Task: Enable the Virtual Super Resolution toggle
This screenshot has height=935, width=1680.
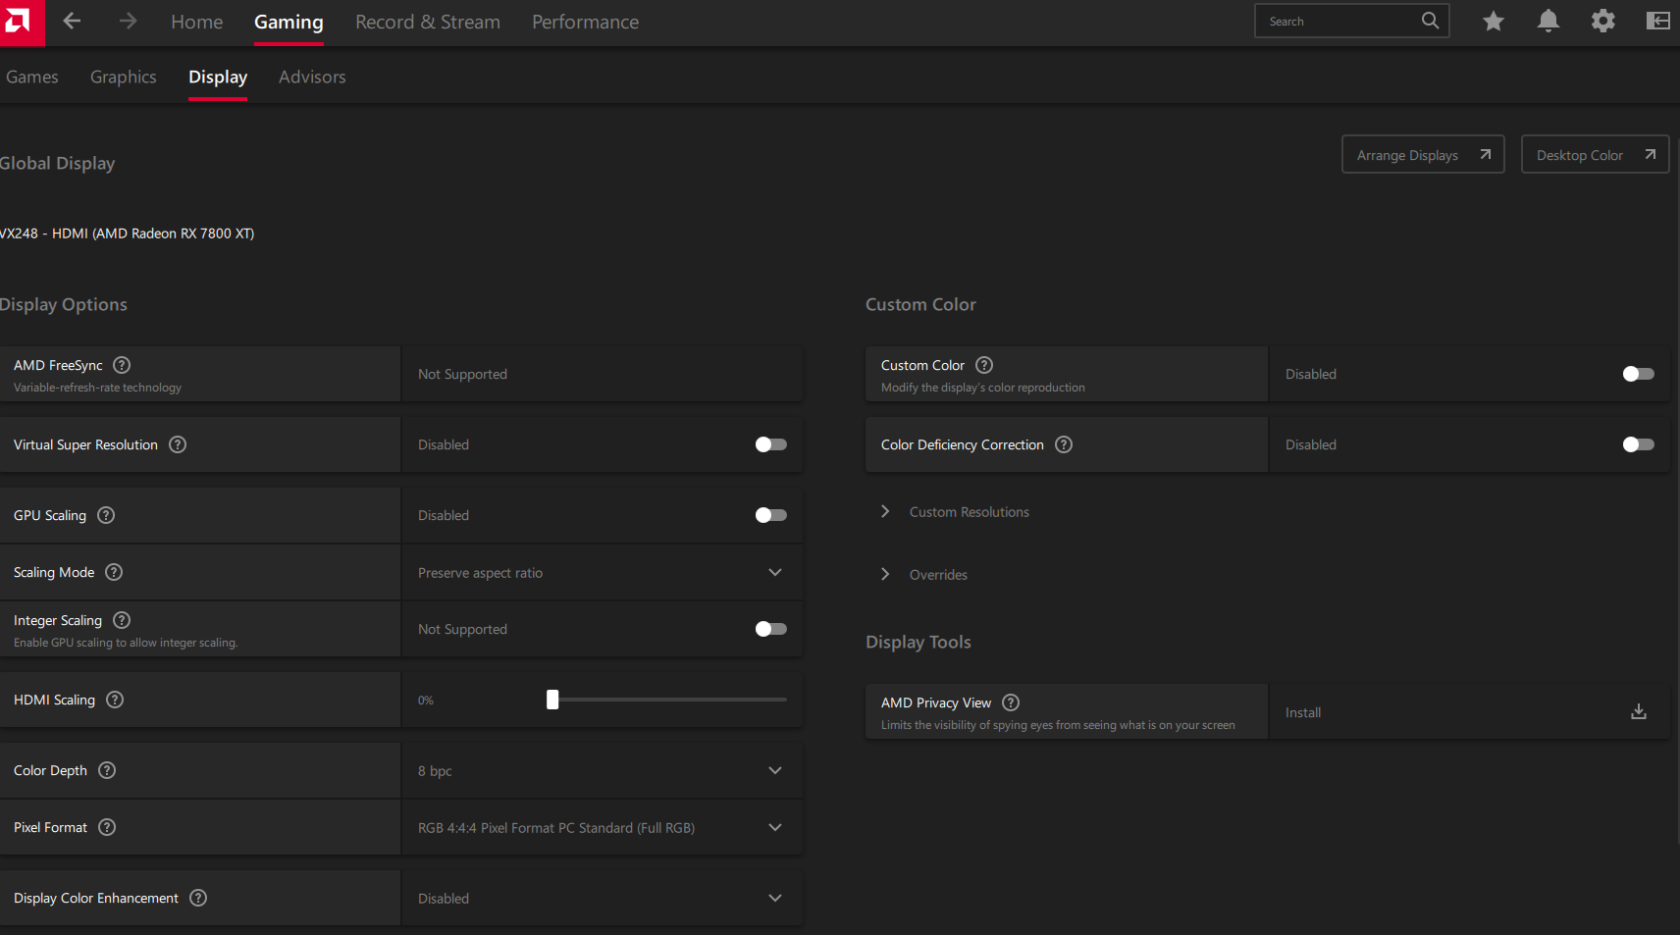Action: pos(770,444)
